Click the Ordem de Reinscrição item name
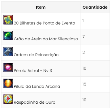The width and height of the screenshot is (111, 110). [x=36, y=55]
